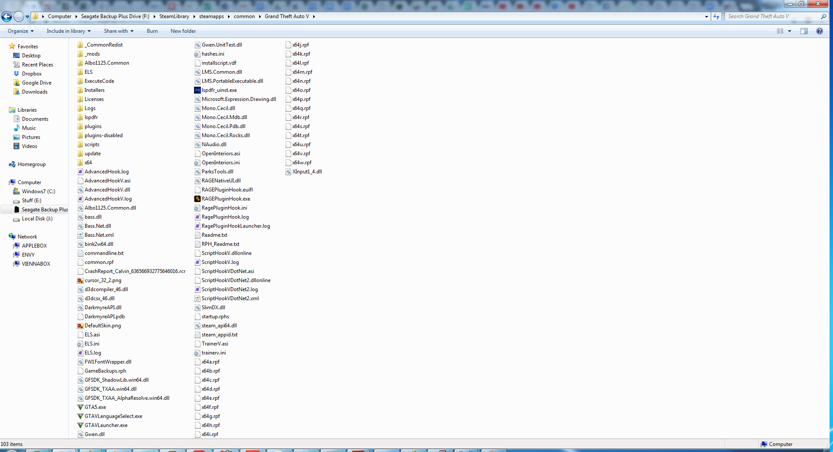The height and width of the screenshot is (452, 833).
Task: Select the ELS.ini settings file icon
Action: click(80, 344)
